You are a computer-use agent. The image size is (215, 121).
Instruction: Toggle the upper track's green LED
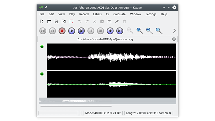(42, 47)
